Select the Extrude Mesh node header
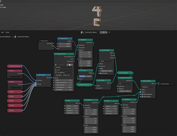This screenshot has height=136, width=177. [x=106, y=50]
